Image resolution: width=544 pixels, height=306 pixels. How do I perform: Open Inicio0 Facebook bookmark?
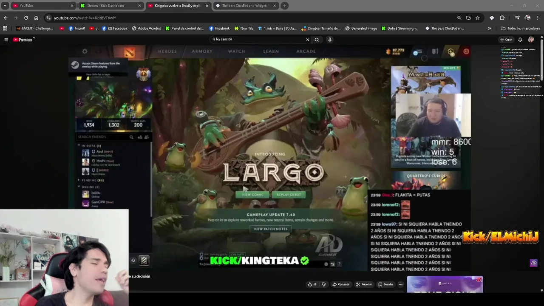[77, 28]
